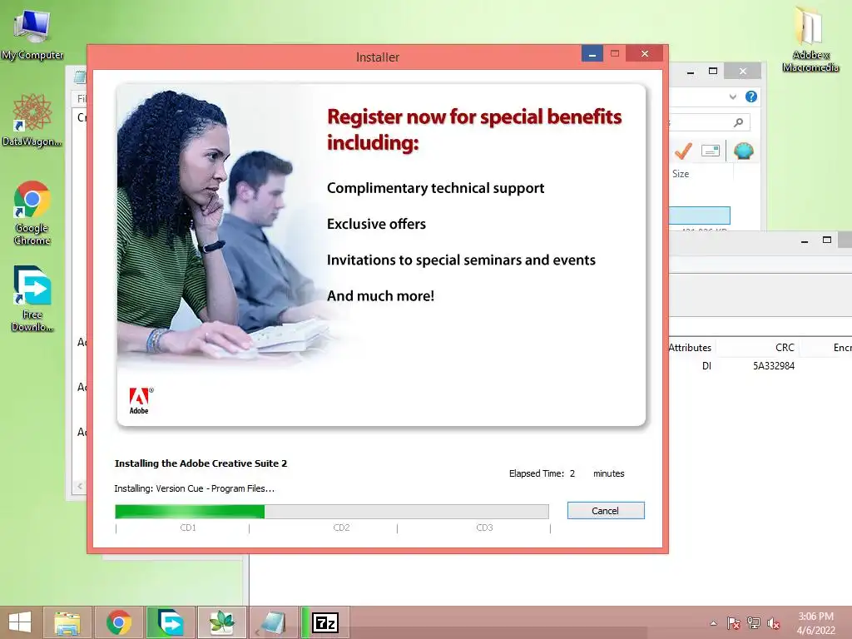Click the CD2 progress label
This screenshot has width=852, height=639.
(x=341, y=528)
